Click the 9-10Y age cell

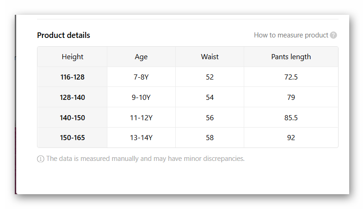[x=141, y=98]
